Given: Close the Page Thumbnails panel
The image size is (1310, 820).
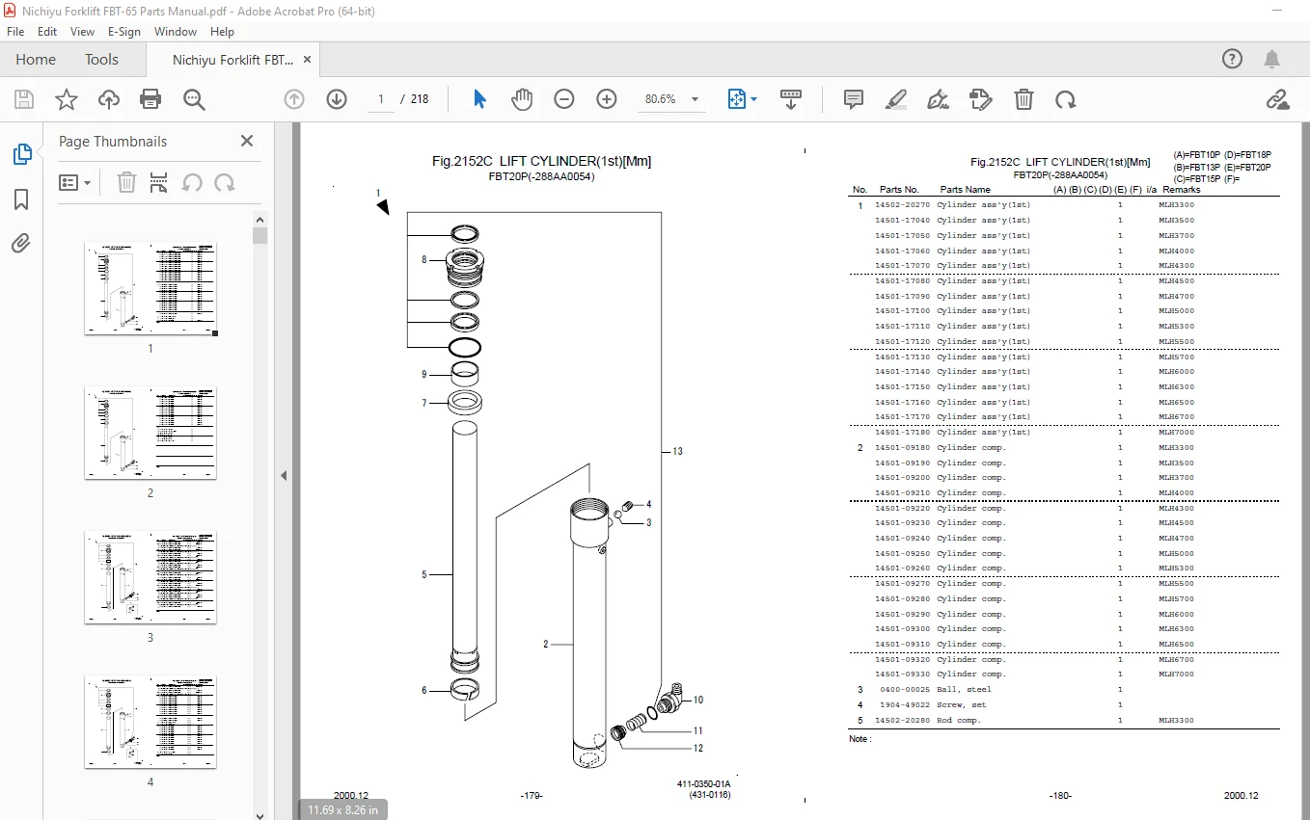Looking at the screenshot, I should pos(247,141).
